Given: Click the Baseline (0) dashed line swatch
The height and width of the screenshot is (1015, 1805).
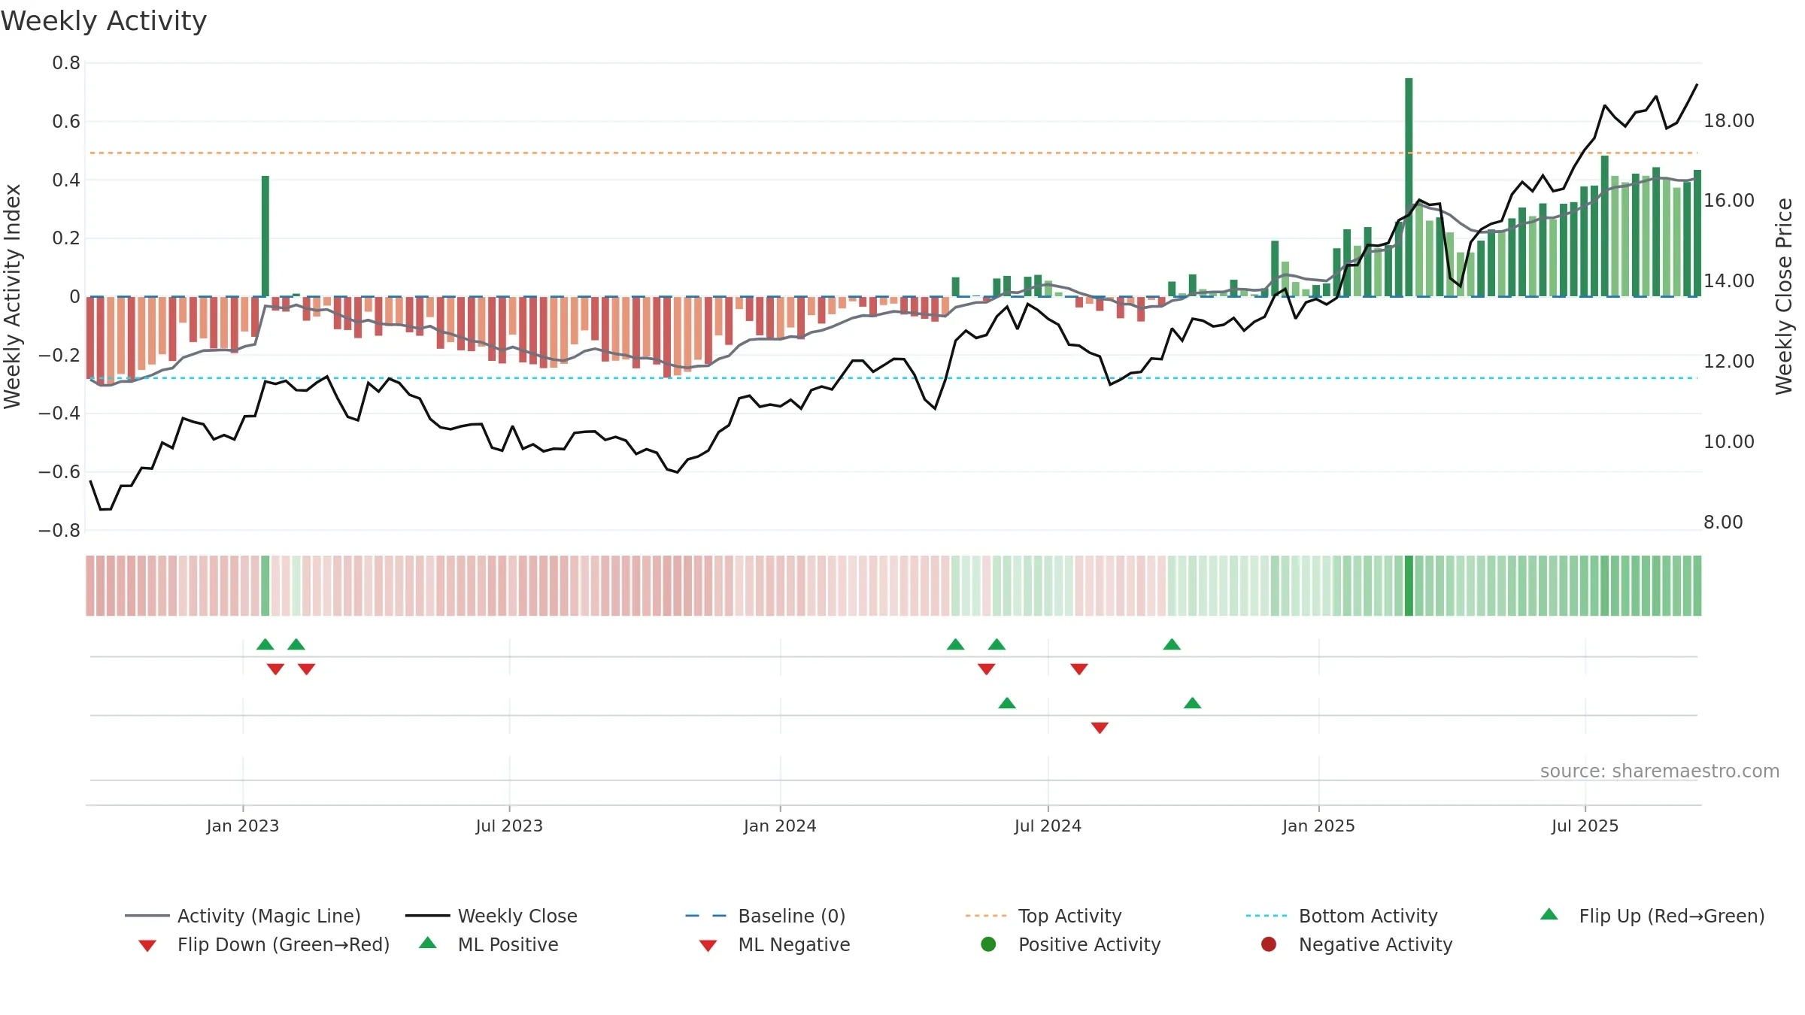Looking at the screenshot, I should tap(706, 916).
